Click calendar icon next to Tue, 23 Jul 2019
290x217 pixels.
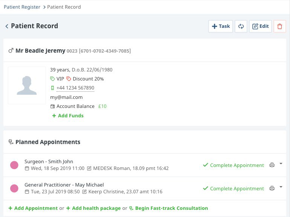(x=27, y=192)
